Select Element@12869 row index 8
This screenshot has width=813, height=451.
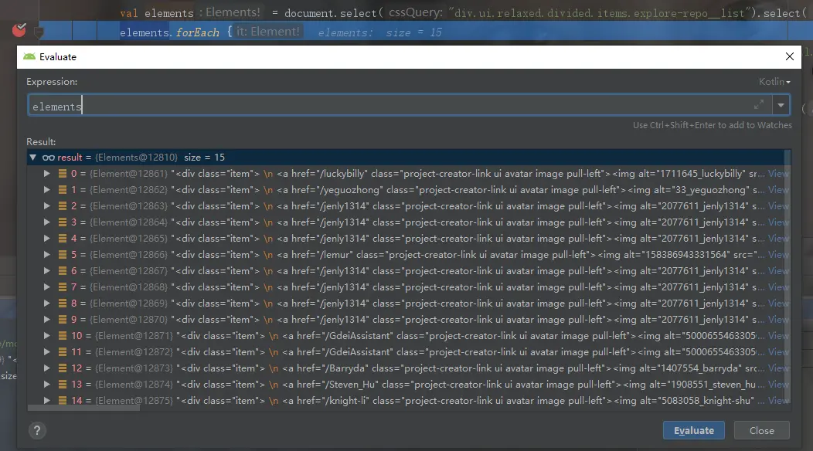coord(407,303)
